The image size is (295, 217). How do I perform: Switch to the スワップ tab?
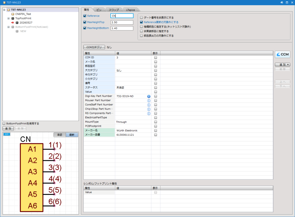click(114, 10)
